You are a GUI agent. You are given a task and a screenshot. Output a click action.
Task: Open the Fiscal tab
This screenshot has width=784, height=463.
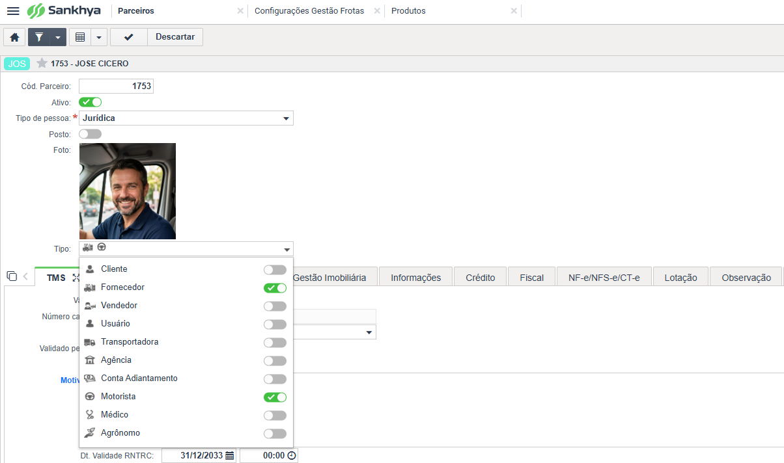pyautogui.click(x=532, y=277)
